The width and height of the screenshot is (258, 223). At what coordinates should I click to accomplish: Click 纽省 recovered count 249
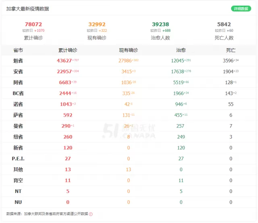(181, 137)
